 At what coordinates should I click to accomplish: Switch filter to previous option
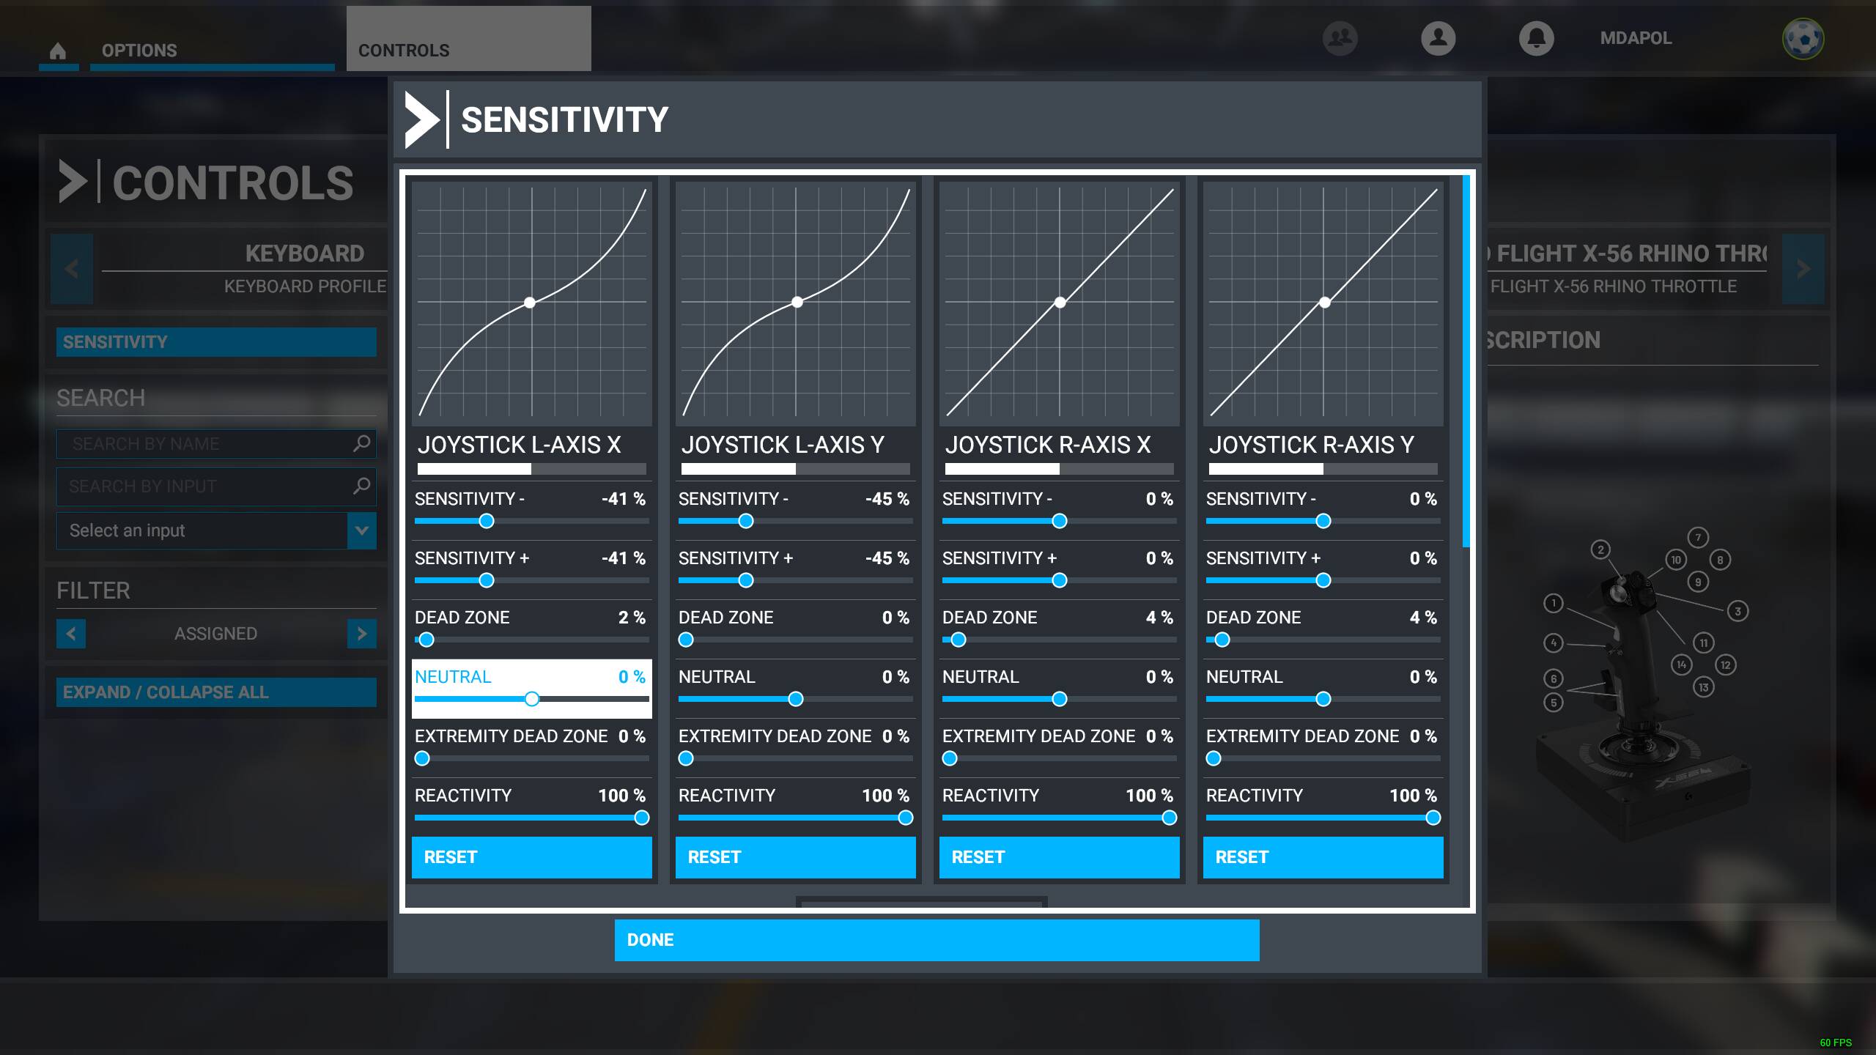click(71, 634)
